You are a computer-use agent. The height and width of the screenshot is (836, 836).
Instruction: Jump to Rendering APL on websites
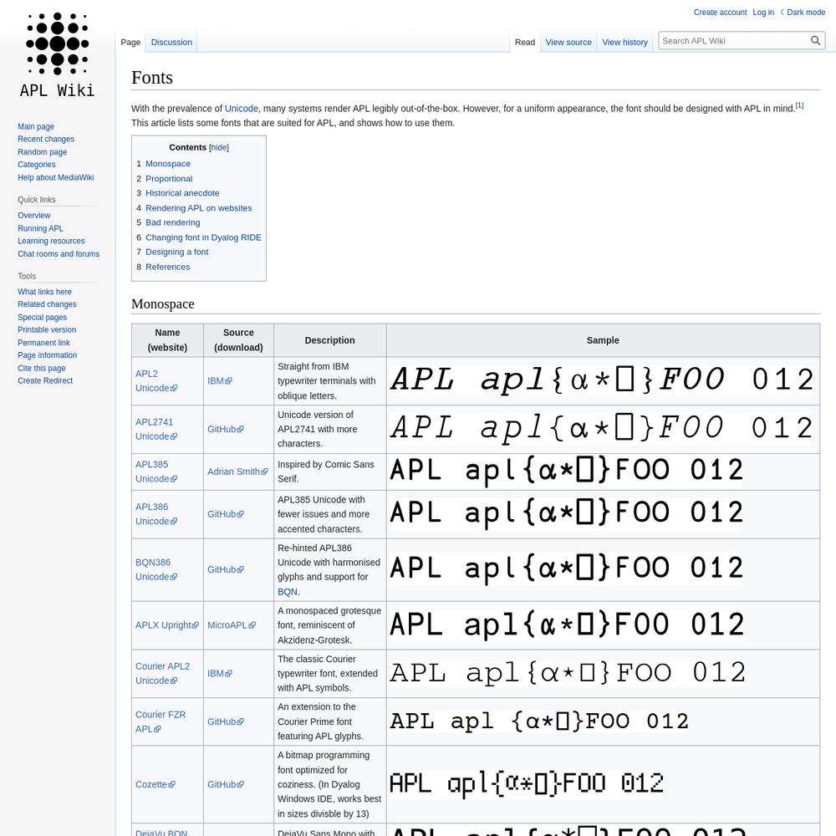pos(198,208)
